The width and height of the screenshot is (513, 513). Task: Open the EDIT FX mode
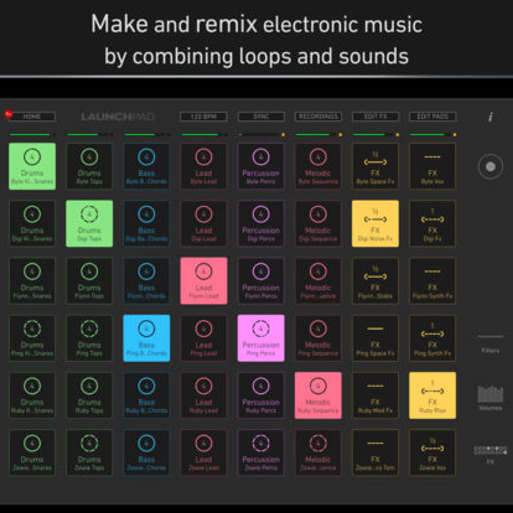click(375, 116)
